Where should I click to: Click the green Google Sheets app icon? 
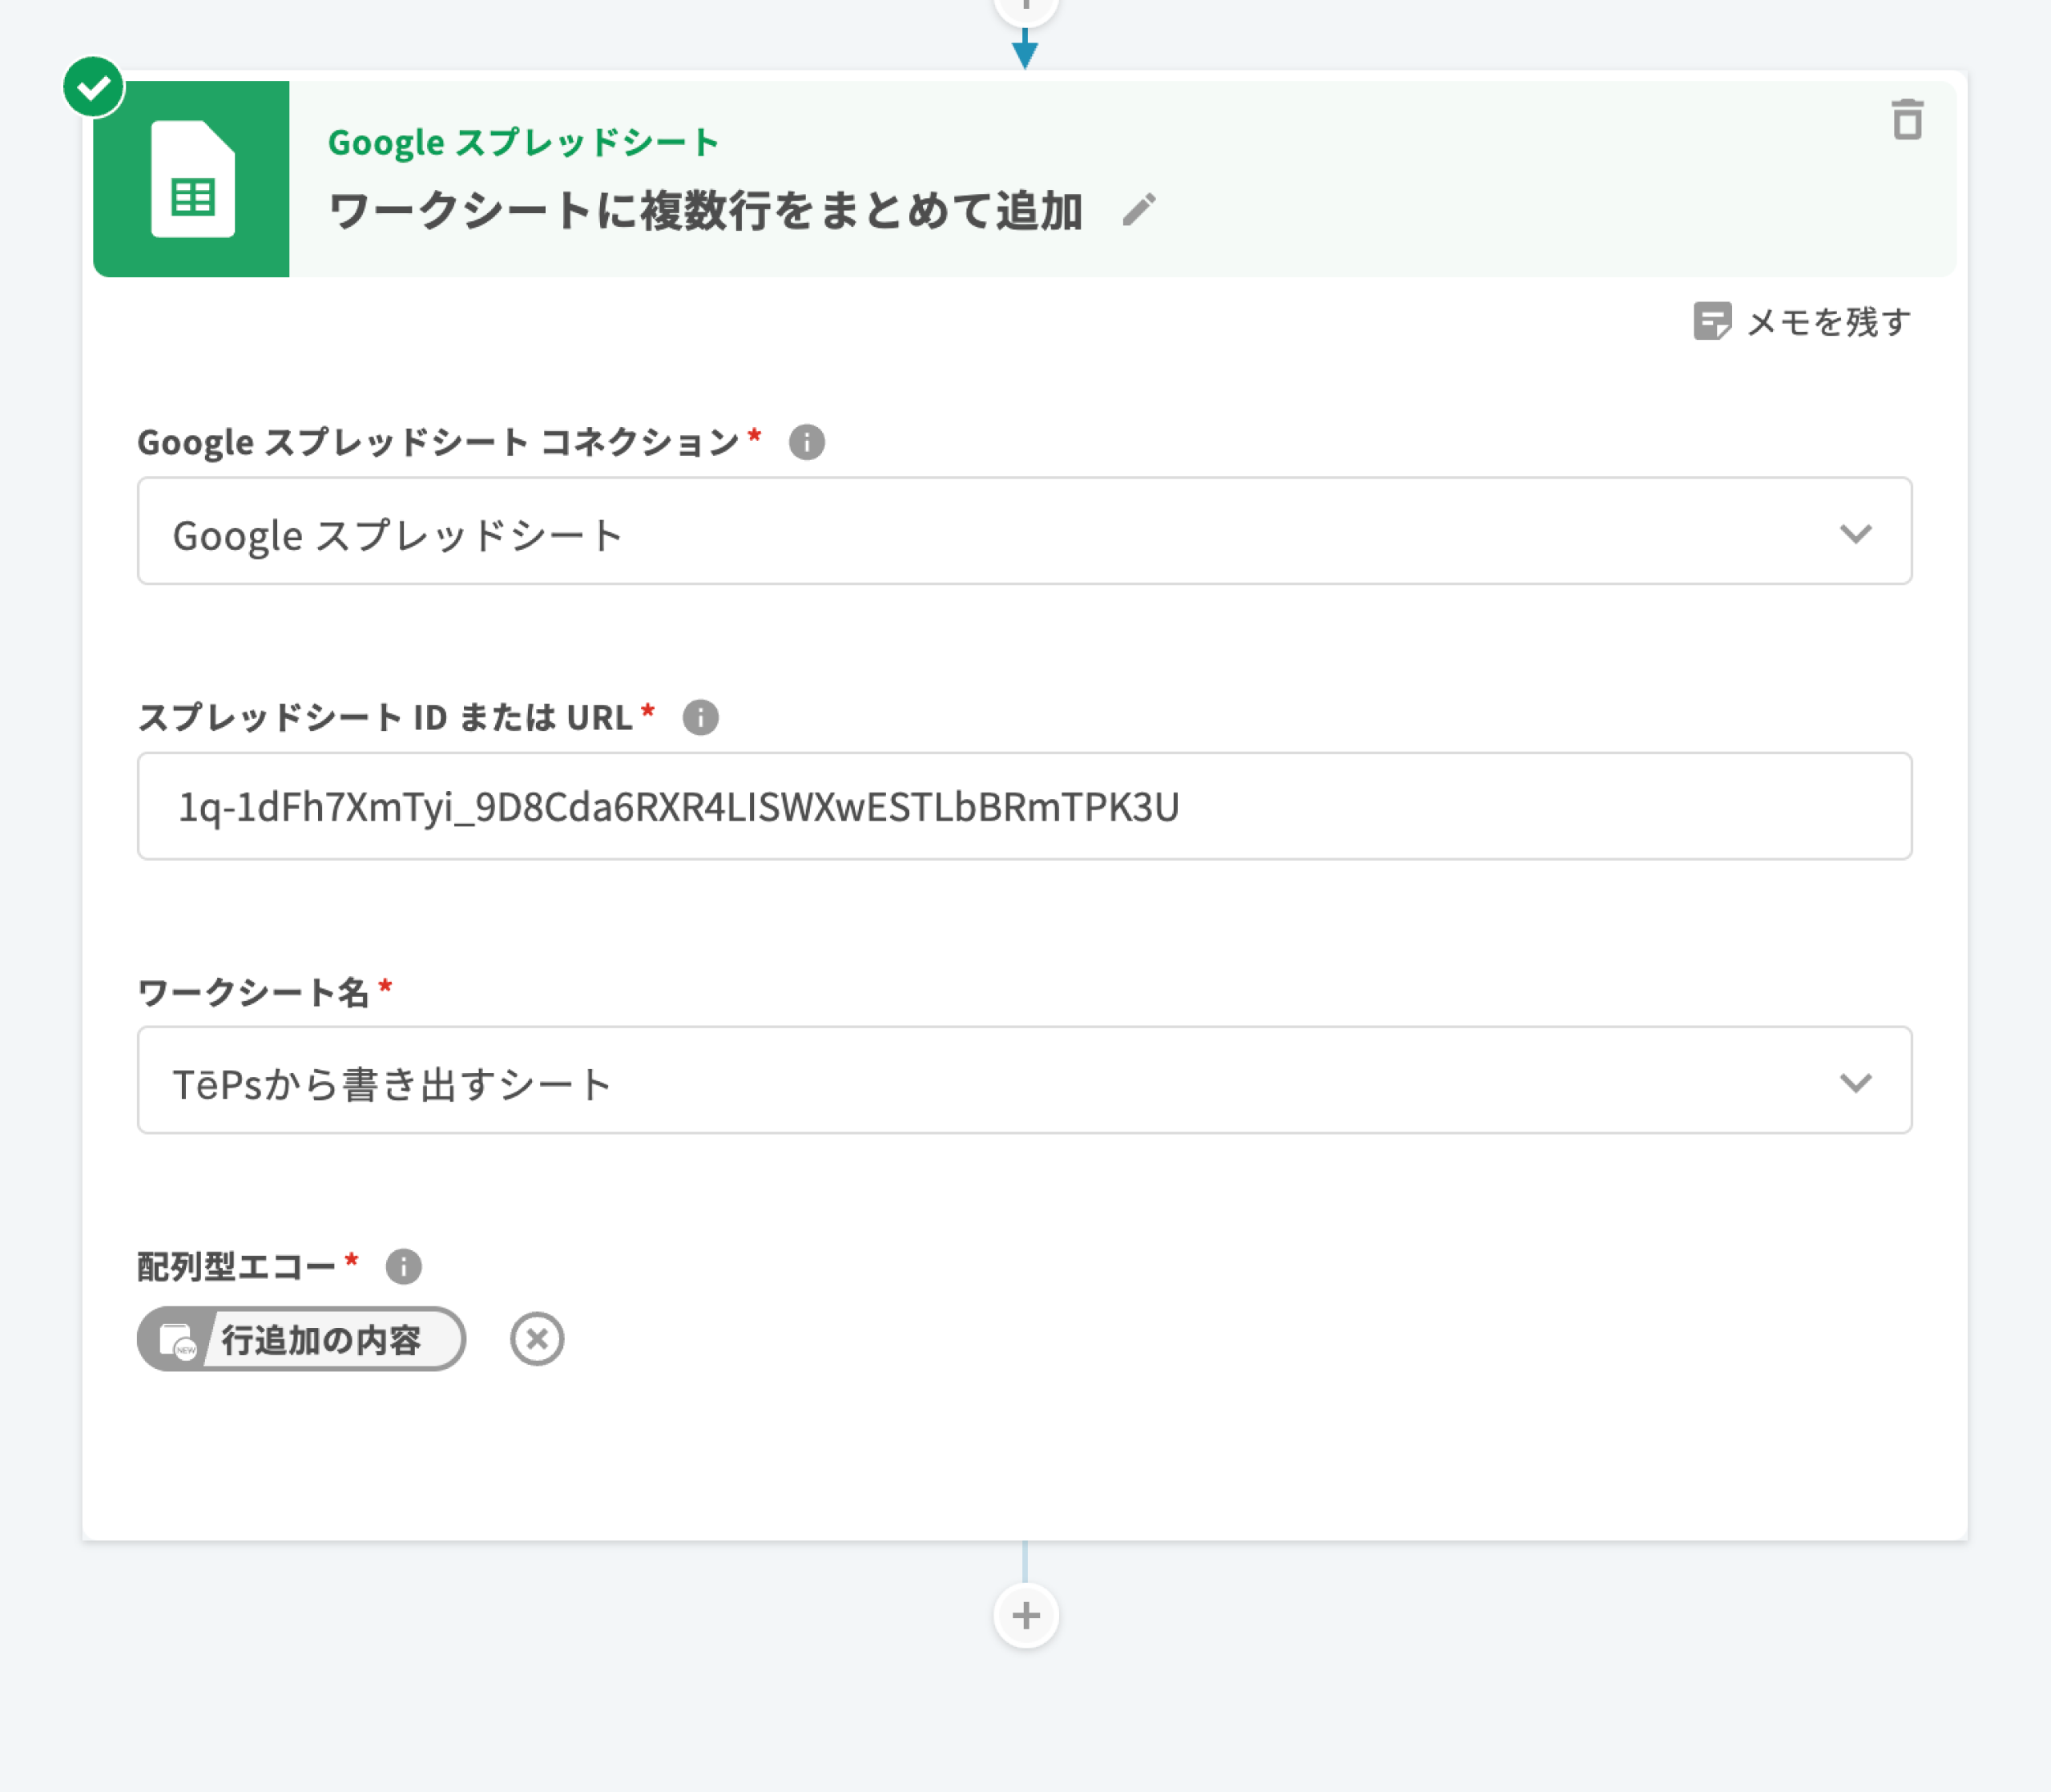pyautogui.click(x=192, y=179)
